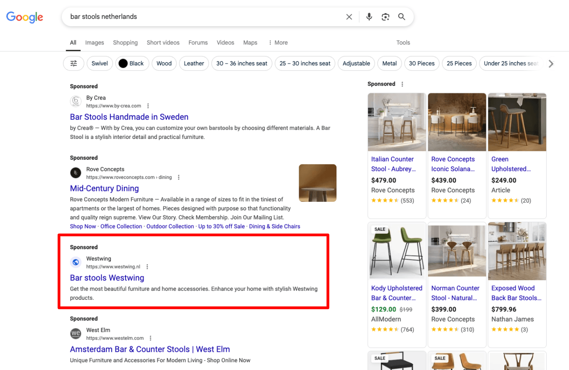The image size is (569, 370).
Task: Enable the Leather filter chip
Action: coord(194,63)
